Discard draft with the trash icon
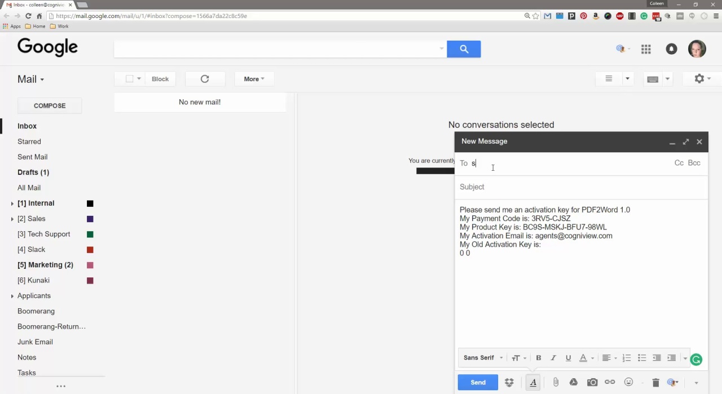Image resolution: width=722 pixels, height=394 pixels. click(655, 382)
